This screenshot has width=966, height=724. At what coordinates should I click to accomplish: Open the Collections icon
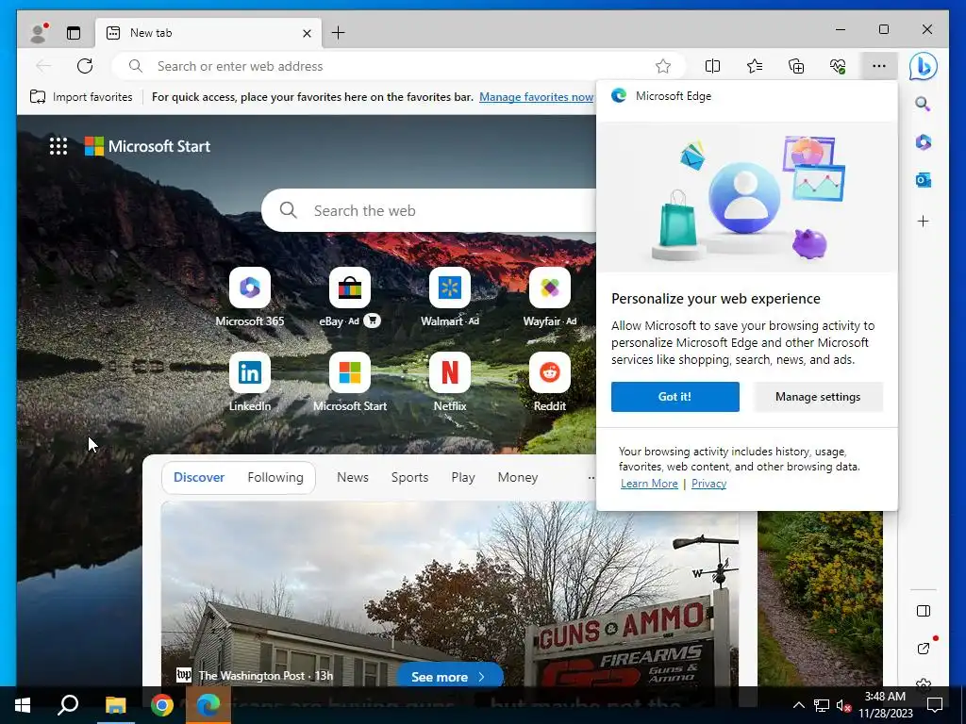point(796,66)
